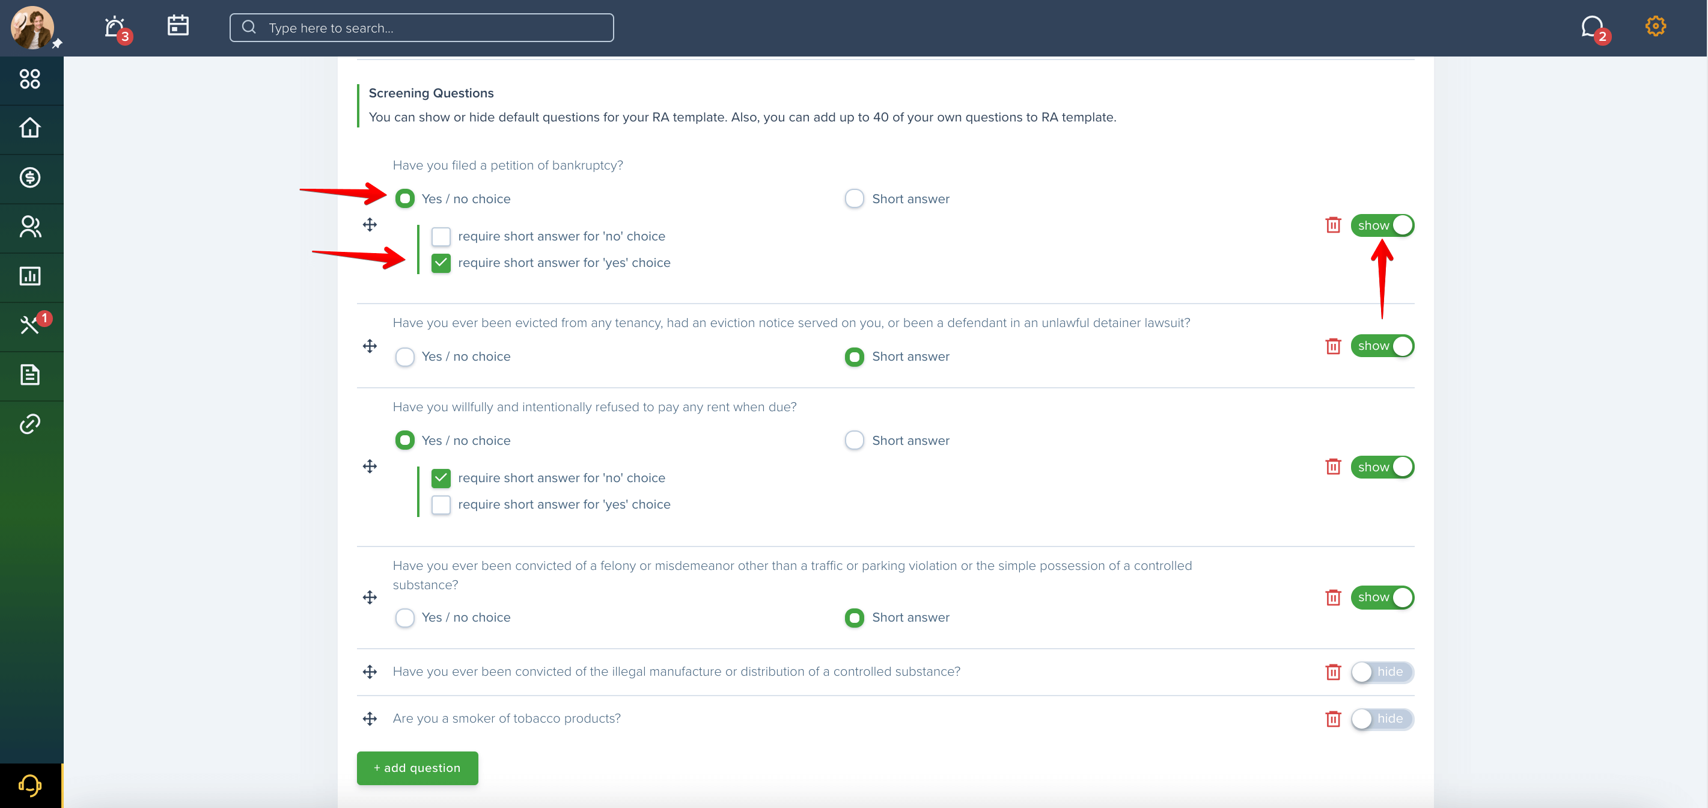Viewport: 1708px width, 808px height.
Task: Toggle show switch for felony question
Action: [x=1382, y=598]
